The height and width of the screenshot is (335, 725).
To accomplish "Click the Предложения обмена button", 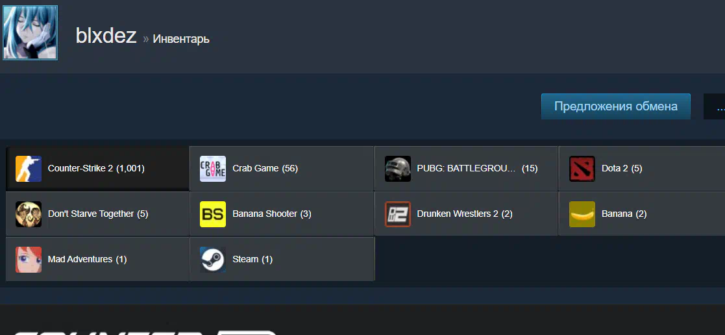I will click(x=616, y=106).
